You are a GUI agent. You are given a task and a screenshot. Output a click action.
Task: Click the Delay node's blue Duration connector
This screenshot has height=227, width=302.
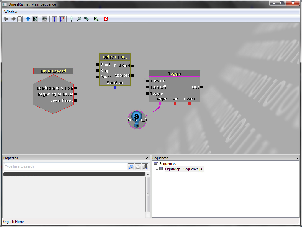point(115,87)
